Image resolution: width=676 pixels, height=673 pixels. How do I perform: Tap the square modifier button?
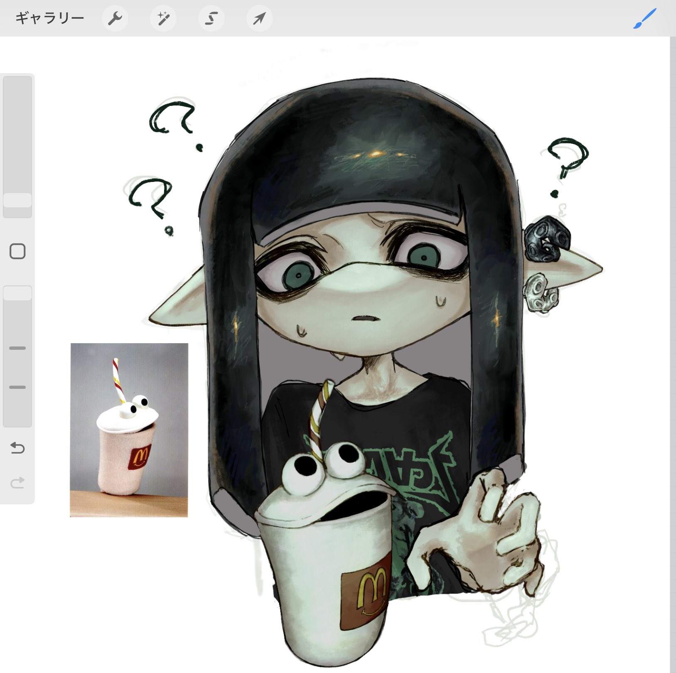(17, 251)
